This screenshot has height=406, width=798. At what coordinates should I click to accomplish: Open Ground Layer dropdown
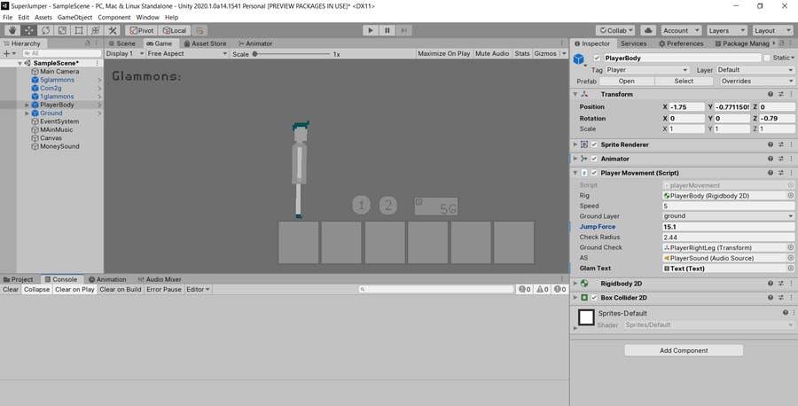pyautogui.click(x=728, y=216)
